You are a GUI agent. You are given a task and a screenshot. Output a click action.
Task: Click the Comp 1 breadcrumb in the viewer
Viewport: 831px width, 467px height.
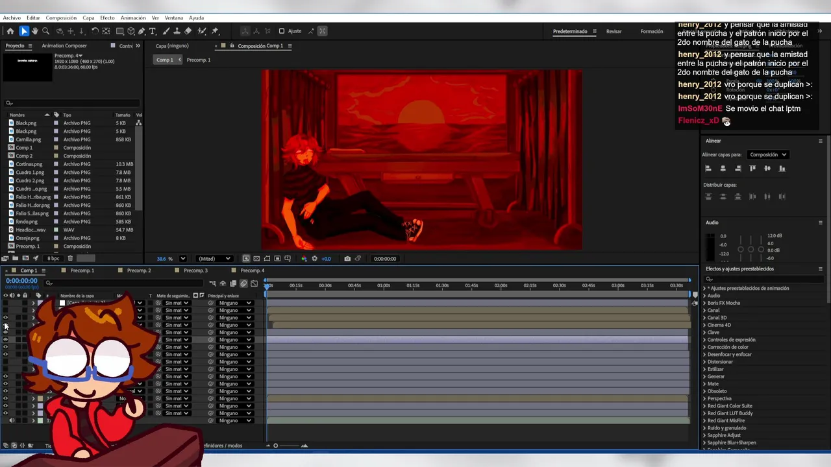click(x=165, y=60)
